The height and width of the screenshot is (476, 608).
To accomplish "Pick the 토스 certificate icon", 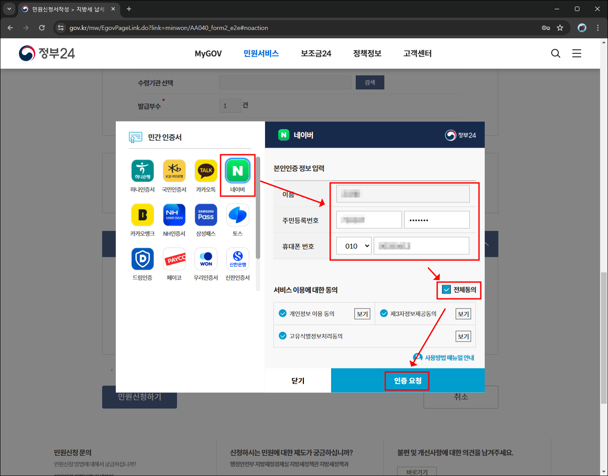I will [x=238, y=215].
